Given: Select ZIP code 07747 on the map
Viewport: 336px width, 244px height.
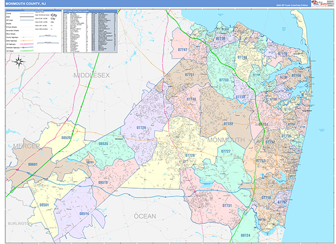Looking at the screenshot, I should tap(183, 50).
